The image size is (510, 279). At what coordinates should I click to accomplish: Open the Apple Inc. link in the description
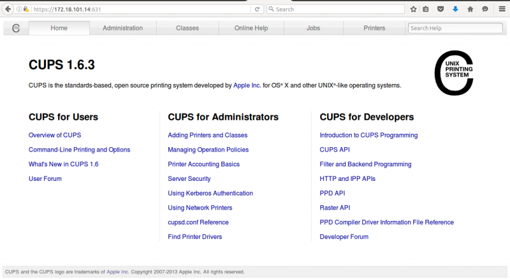click(x=247, y=85)
